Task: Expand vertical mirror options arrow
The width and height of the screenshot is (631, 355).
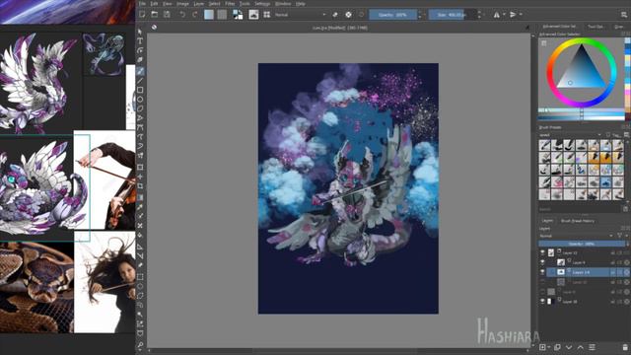Action: click(521, 15)
